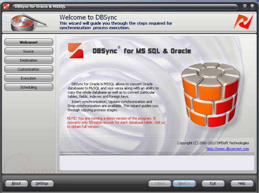The height and width of the screenshot is (193, 259).
Task: Click the disk and wand wizard icon
Action: tap(25, 23)
